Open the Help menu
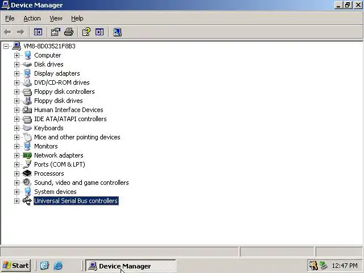Image resolution: width=364 pixels, height=273 pixels. (x=77, y=18)
